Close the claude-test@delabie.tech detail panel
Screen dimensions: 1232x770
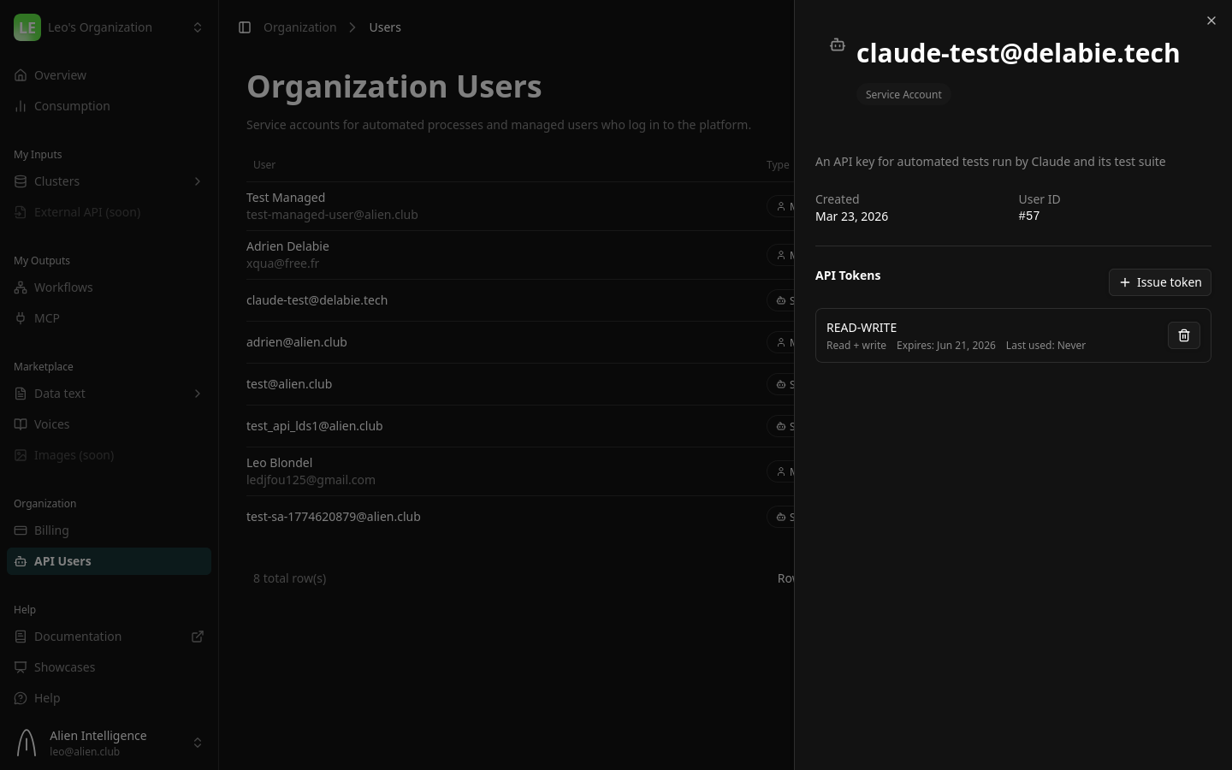point(1211,21)
